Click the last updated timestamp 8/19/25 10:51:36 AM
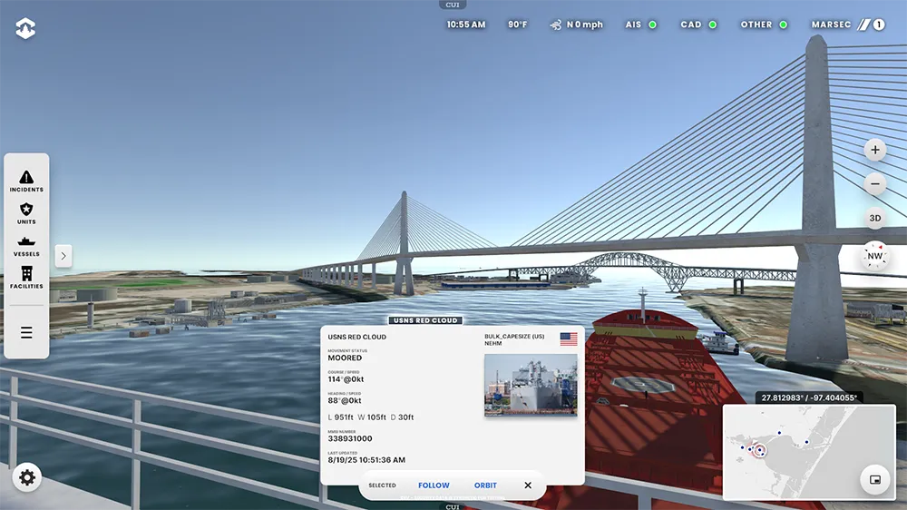 point(366,460)
